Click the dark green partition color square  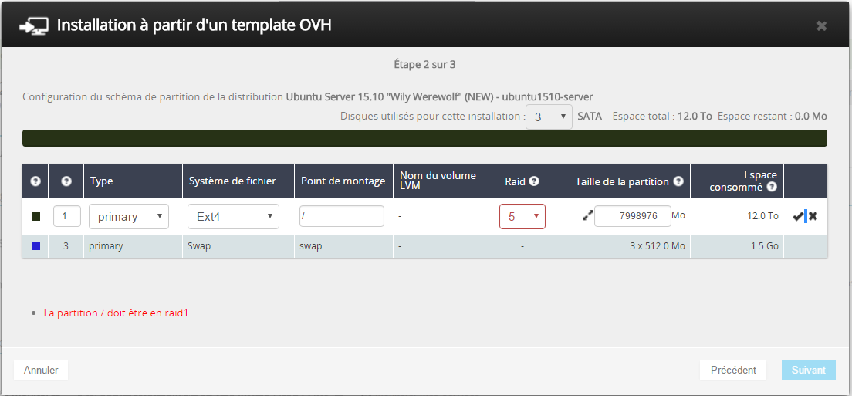(35, 216)
